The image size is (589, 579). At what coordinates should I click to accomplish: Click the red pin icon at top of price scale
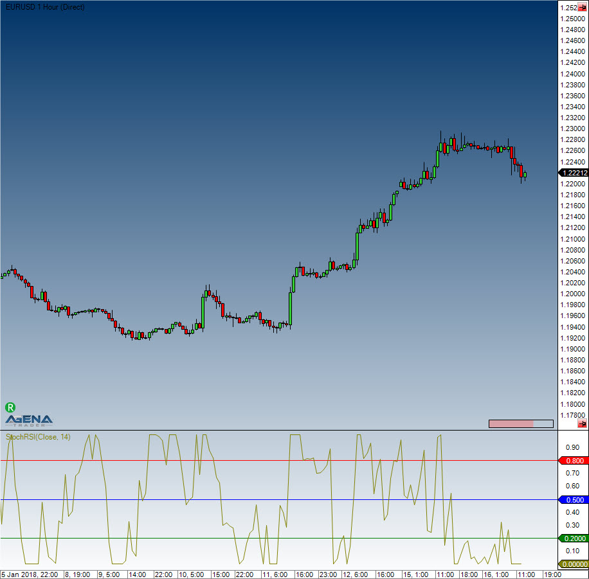[583, 8]
